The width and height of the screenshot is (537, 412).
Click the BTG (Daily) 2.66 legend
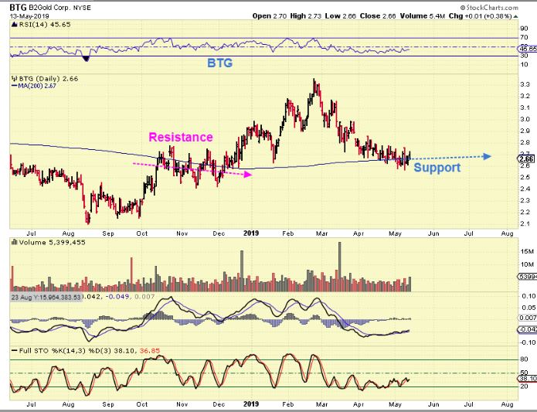pyautogui.click(x=49, y=78)
